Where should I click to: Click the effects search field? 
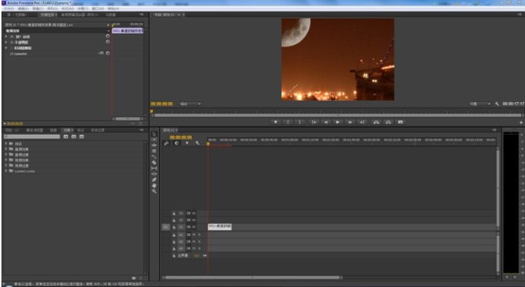coord(32,136)
